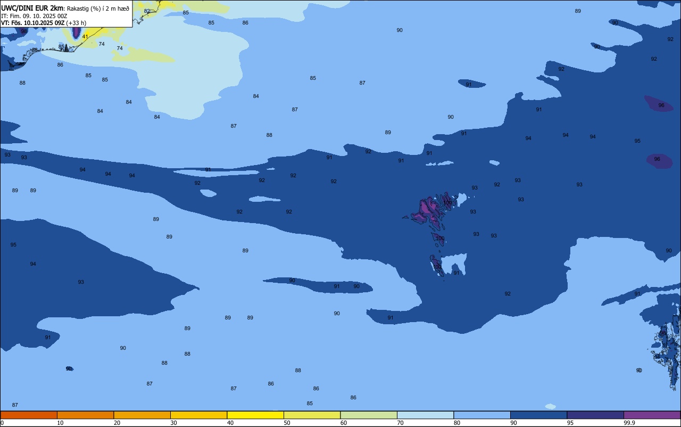The height and width of the screenshot is (427, 681).
Task: Click the 30–40 amber legend swatch
Action: point(198,415)
